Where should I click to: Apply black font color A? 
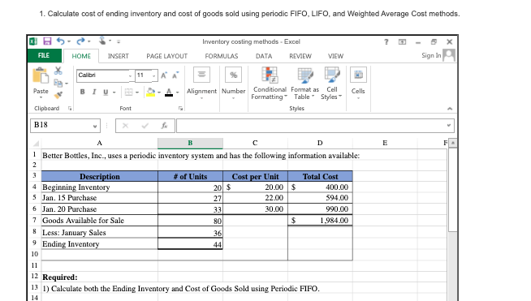(169, 92)
